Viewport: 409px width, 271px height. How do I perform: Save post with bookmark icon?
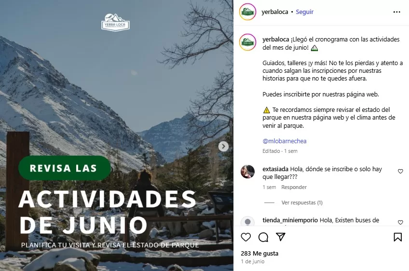[397, 237]
